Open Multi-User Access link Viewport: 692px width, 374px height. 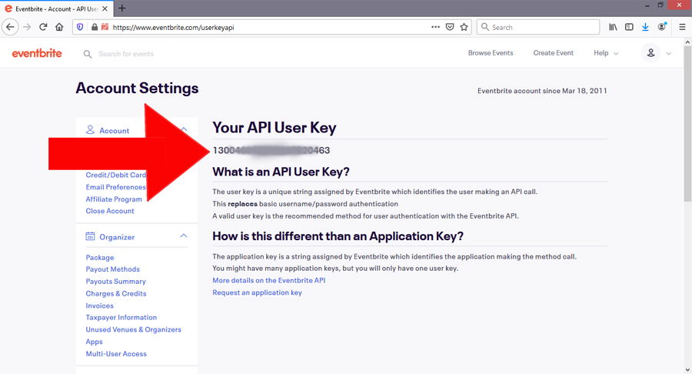point(116,354)
